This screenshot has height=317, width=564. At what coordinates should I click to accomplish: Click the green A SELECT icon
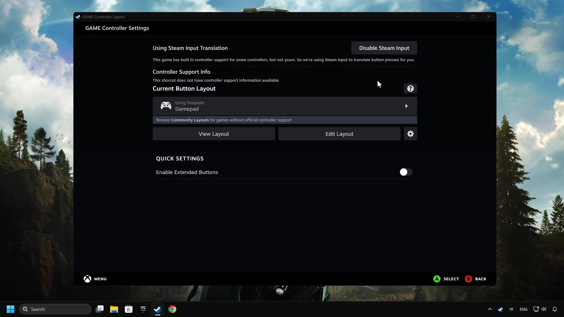(x=437, y=279)
